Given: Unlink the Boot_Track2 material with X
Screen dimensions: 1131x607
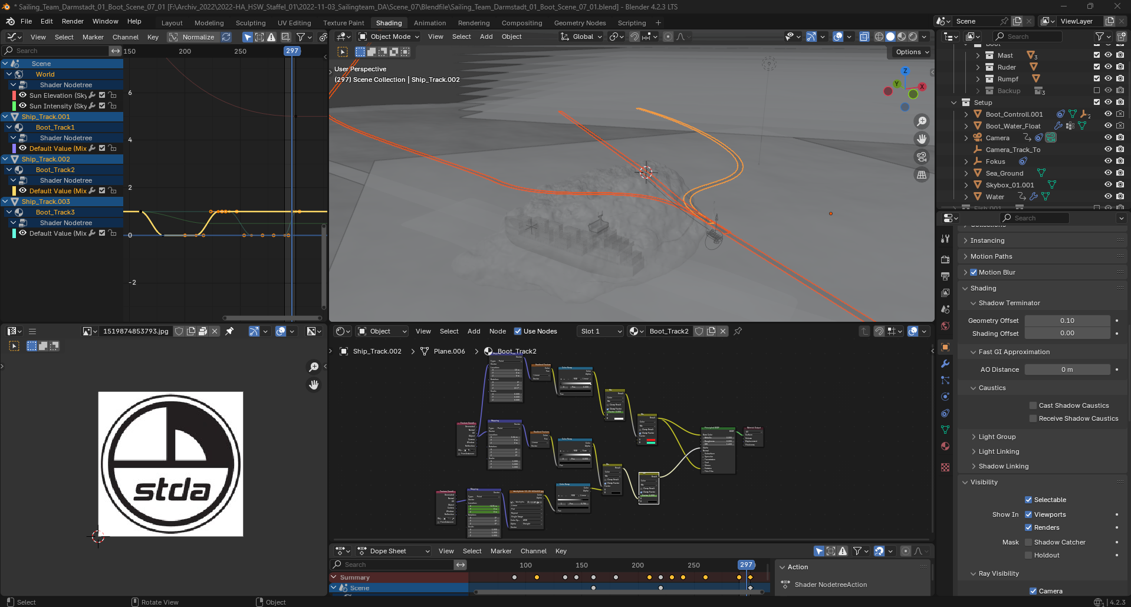Looking at the screenshot, I should click(x=723, y=331).
